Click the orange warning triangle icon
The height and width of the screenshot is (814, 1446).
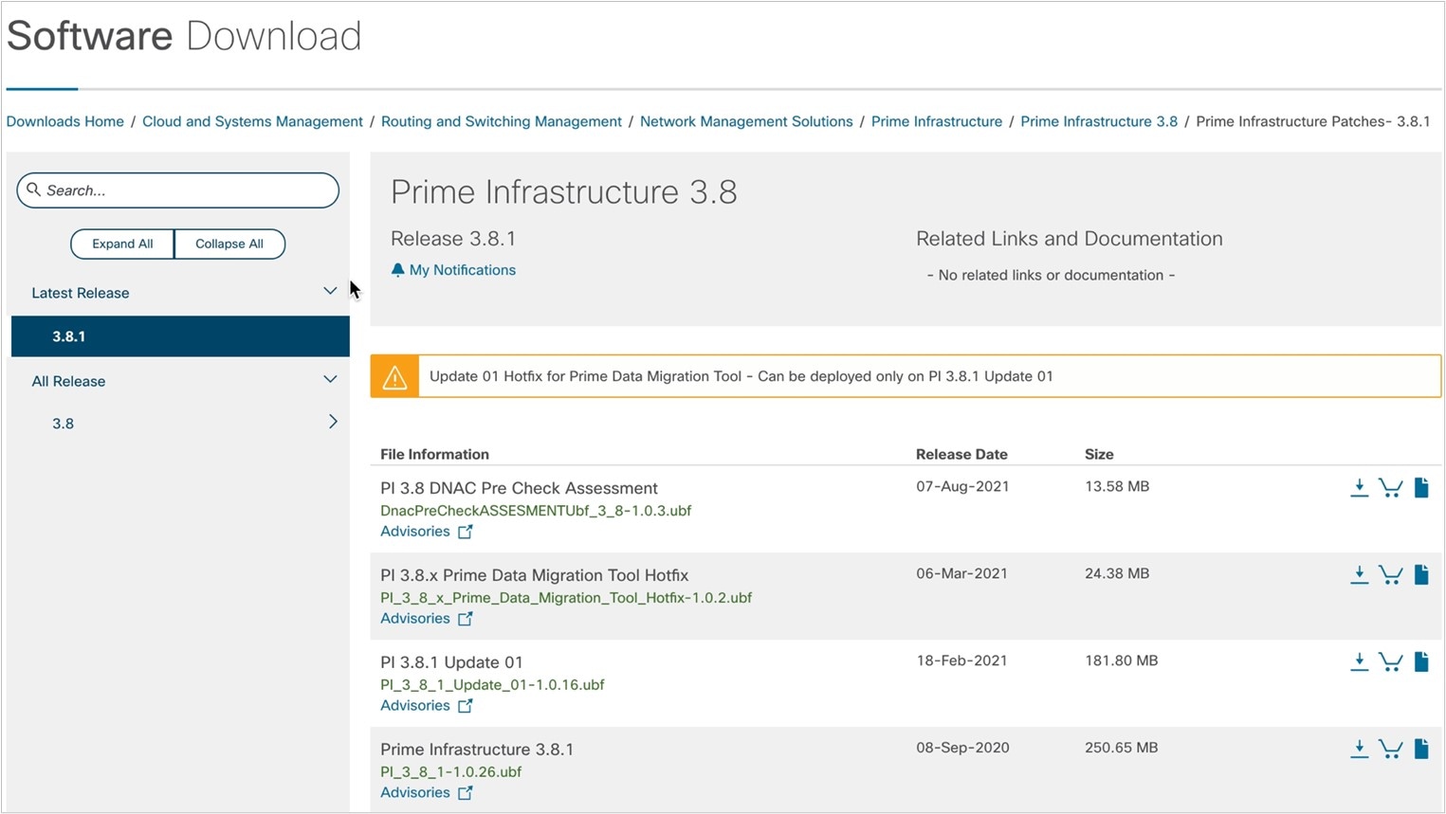(x=394, y=377)
